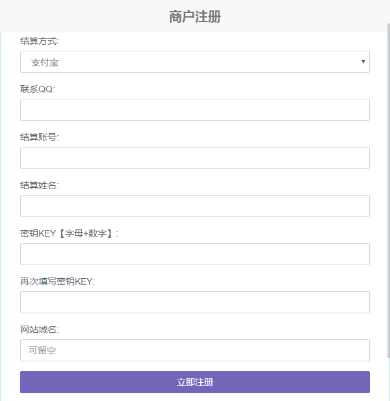
Task: Click the empty scrollbar track below the thumb
Action: [388, 380]
